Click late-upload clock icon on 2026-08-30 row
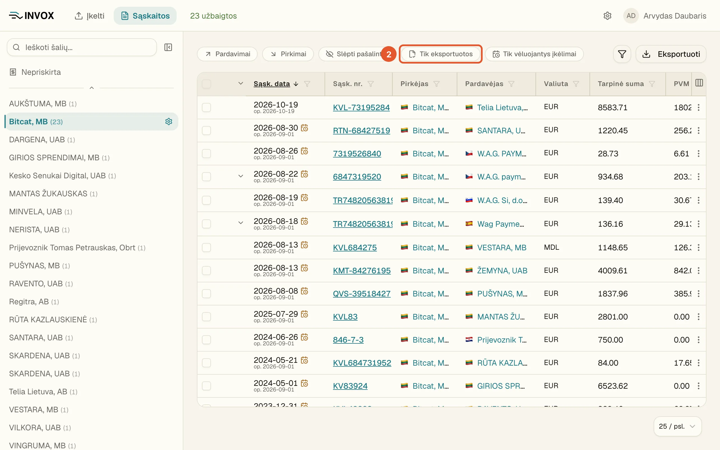720x450 pixels. pos(304,128)
